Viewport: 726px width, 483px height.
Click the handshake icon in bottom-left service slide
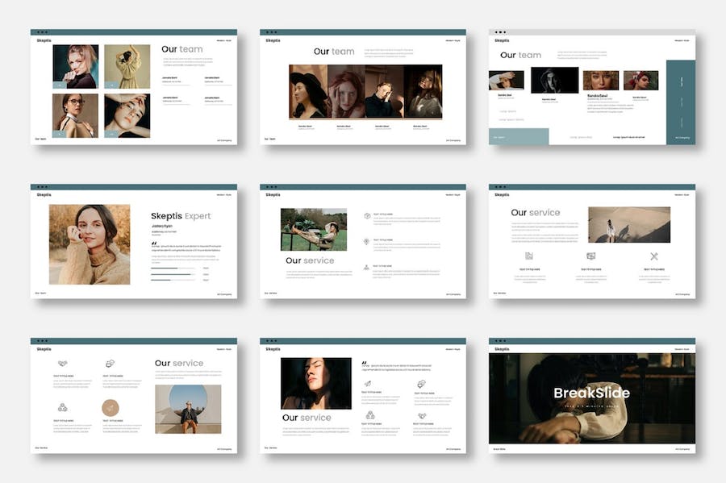(x=62, y=364)
